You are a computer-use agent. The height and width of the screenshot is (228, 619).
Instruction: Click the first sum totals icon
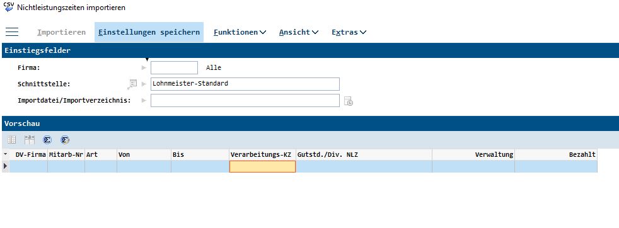point(47,140)
